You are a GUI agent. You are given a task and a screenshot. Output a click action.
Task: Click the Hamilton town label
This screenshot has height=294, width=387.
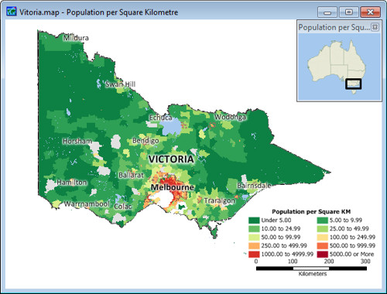[72, 183]
